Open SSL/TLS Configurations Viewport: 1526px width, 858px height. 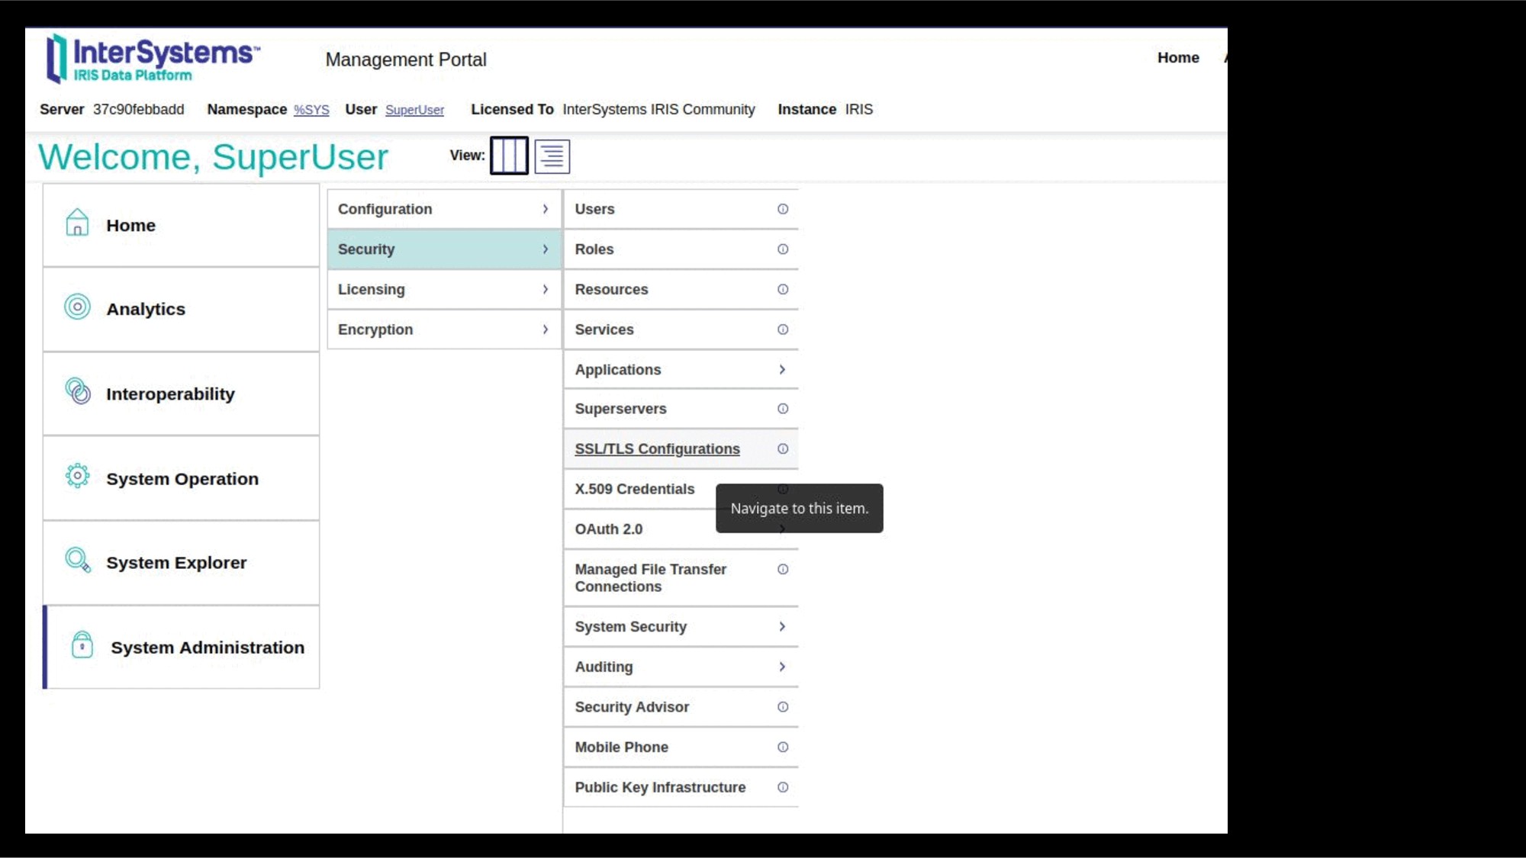click(x=657, y=449)
